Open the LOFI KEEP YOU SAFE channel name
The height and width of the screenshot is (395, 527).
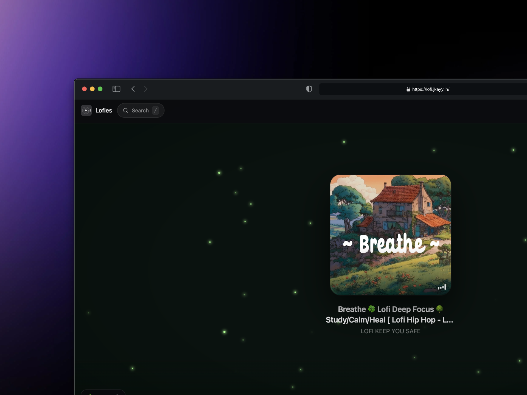(x=390, y=331)
